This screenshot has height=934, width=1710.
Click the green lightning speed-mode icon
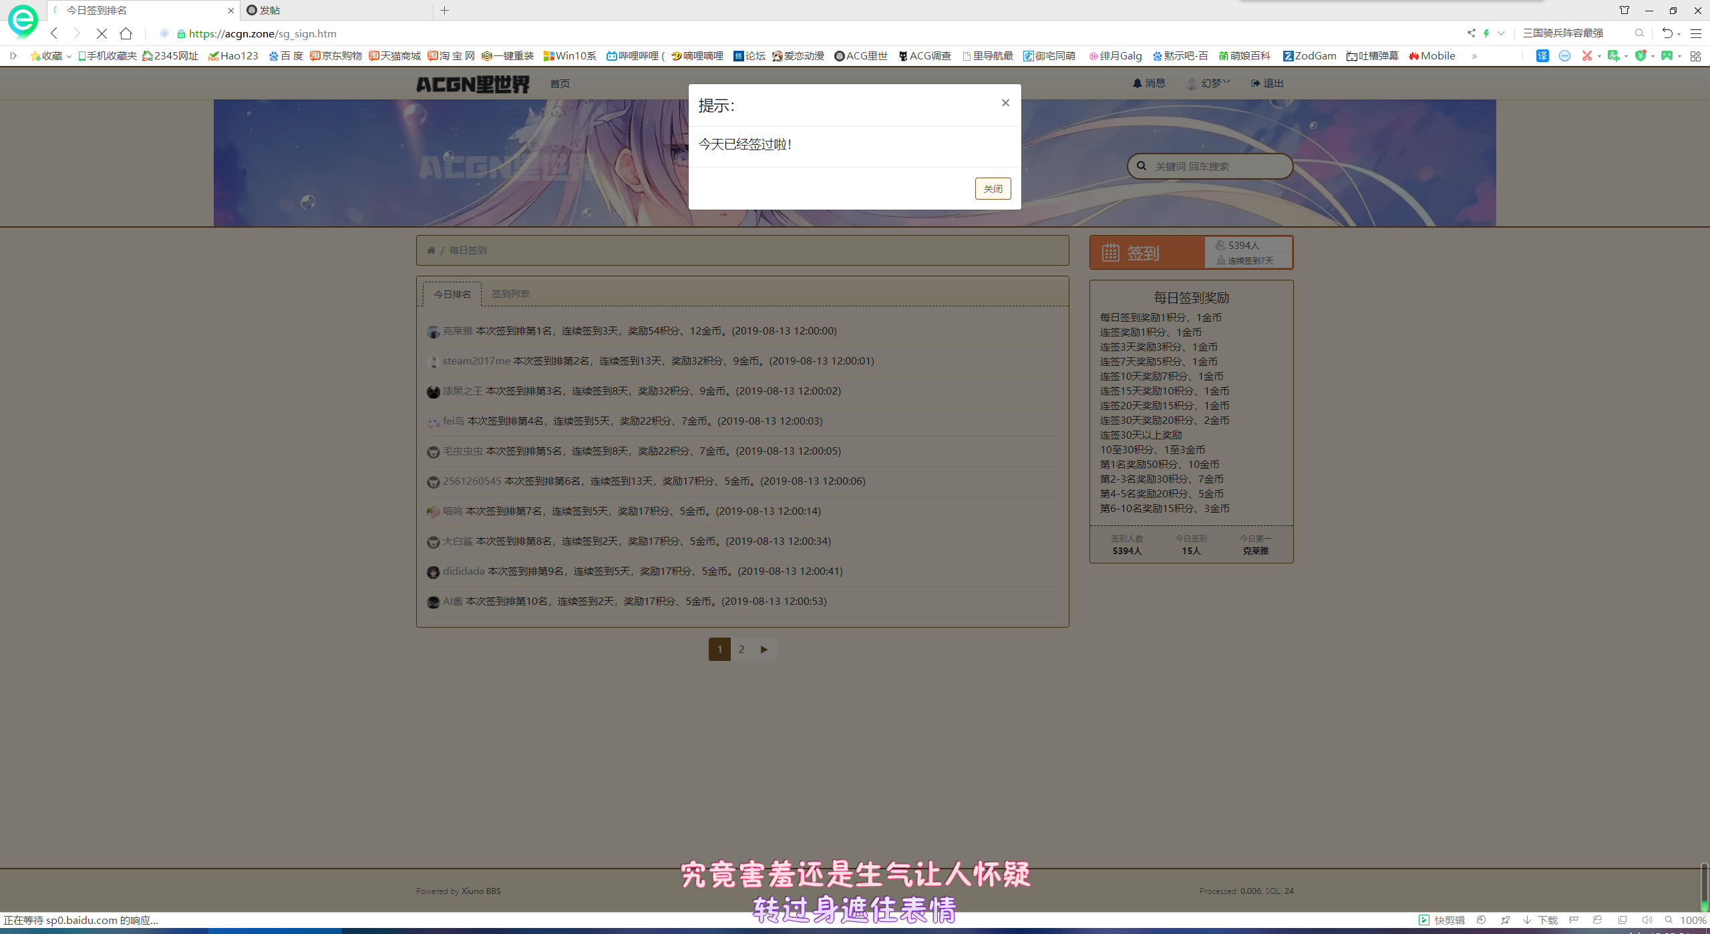click(x=1486, y=33)
